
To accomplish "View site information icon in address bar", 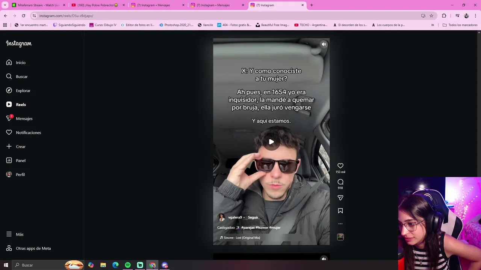I will (34, 16).
